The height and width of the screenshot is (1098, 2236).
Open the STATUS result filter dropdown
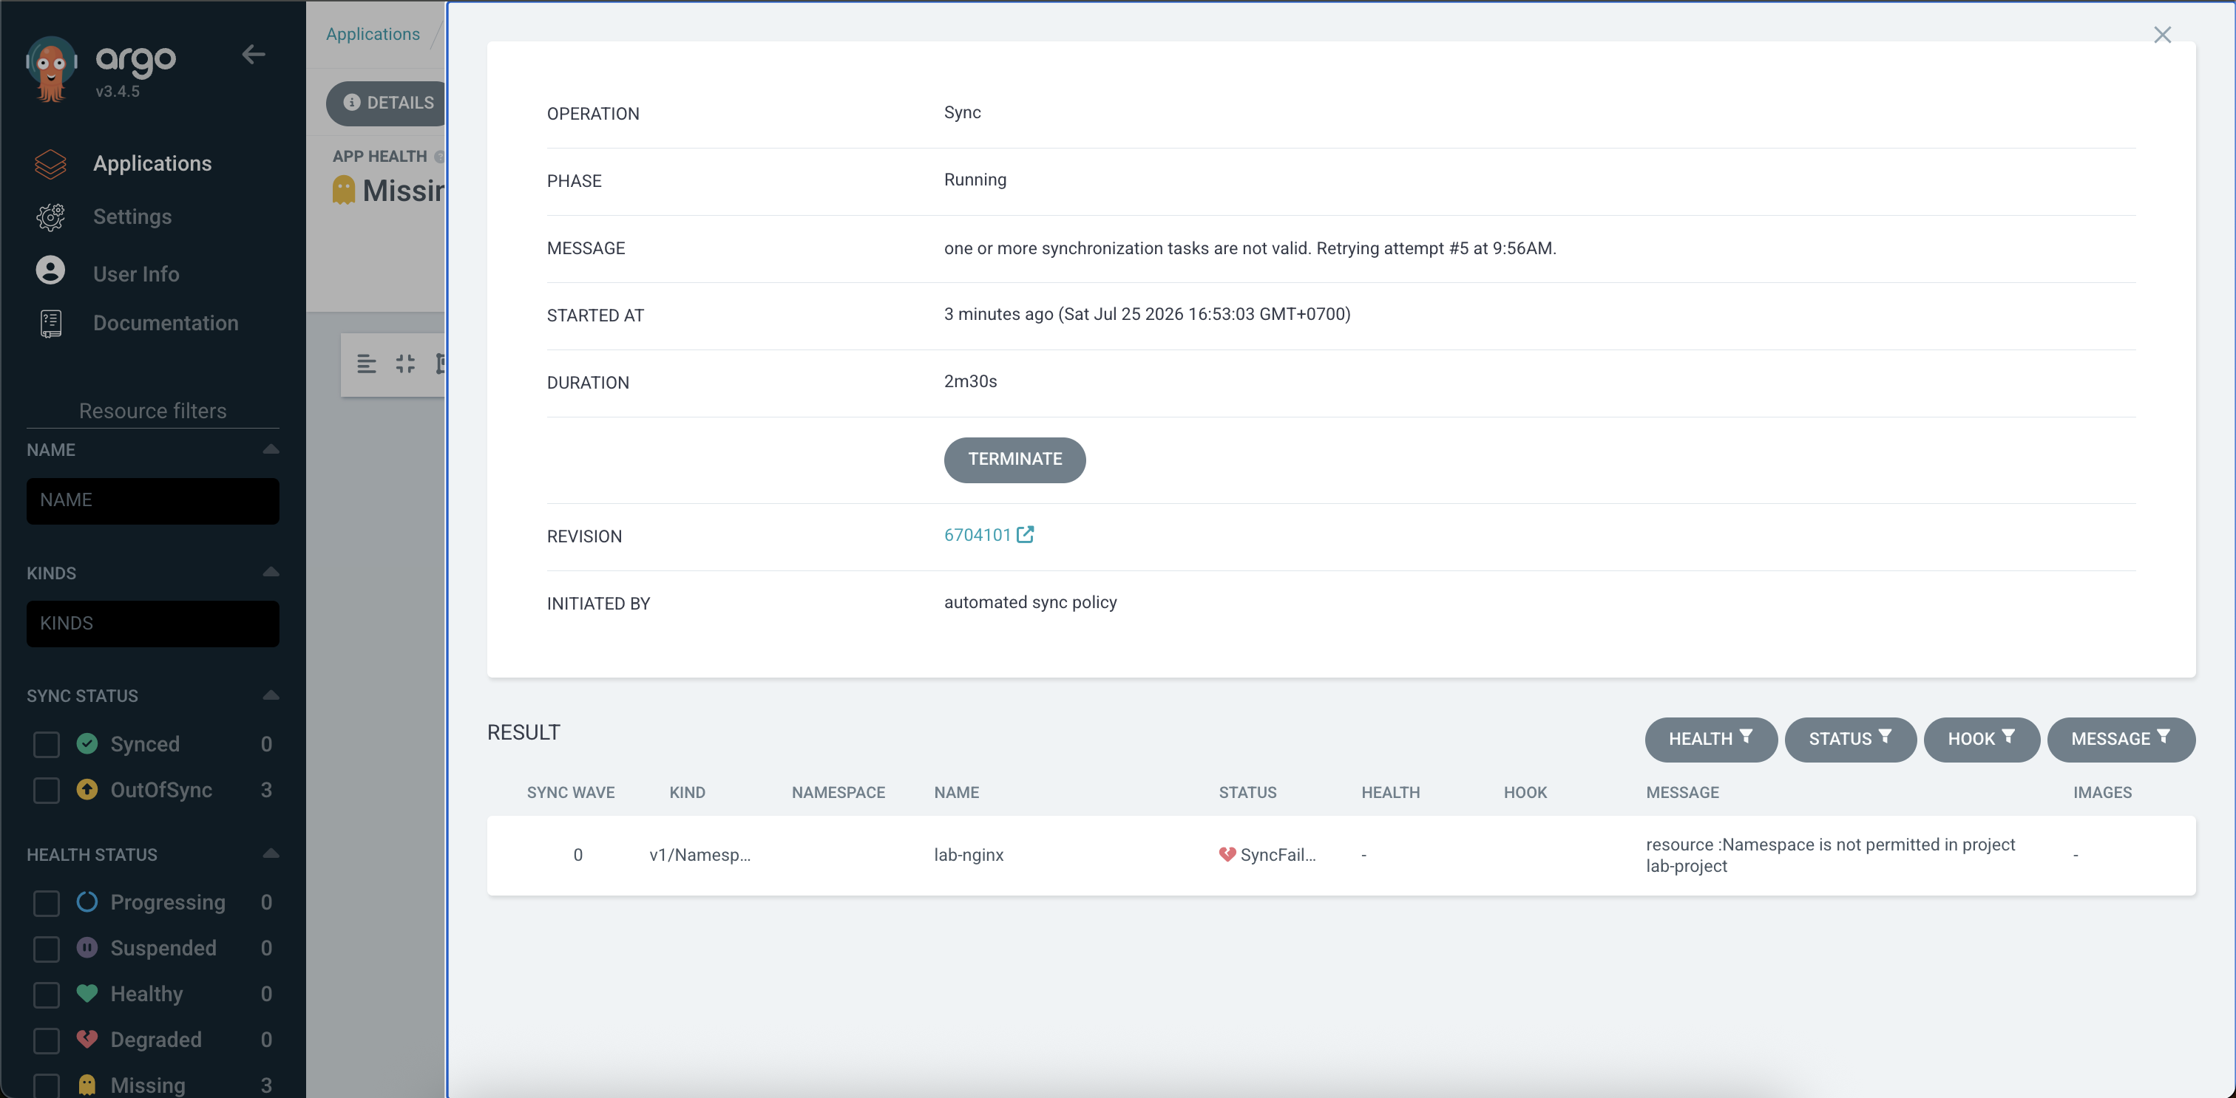coord(1850,739)
